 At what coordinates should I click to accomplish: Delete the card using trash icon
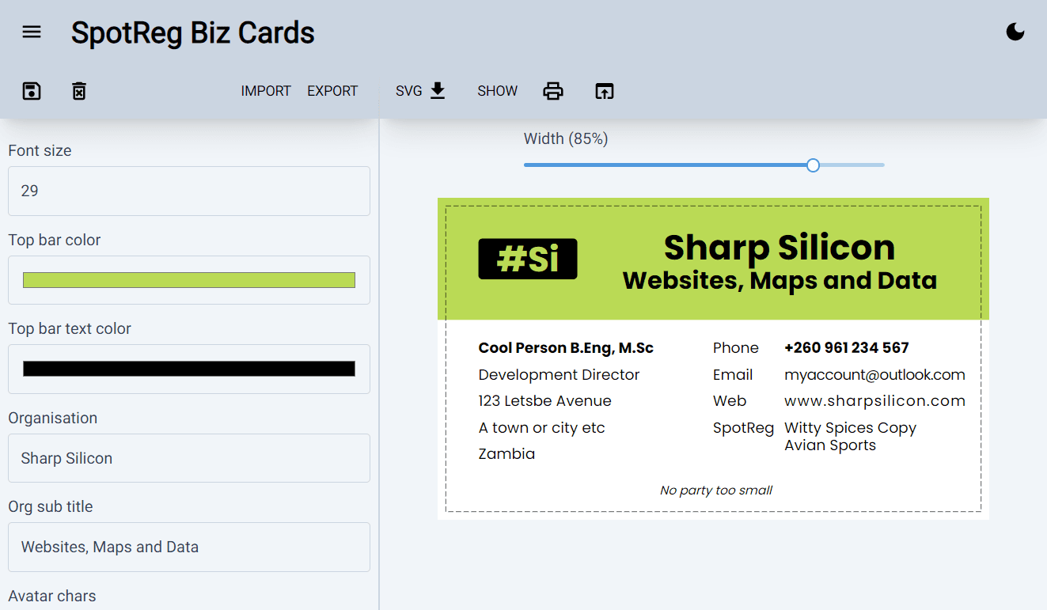point(79,91)
